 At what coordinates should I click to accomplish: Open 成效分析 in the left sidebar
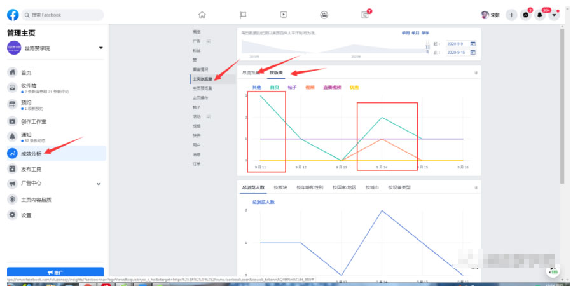[x=31, y=153]
